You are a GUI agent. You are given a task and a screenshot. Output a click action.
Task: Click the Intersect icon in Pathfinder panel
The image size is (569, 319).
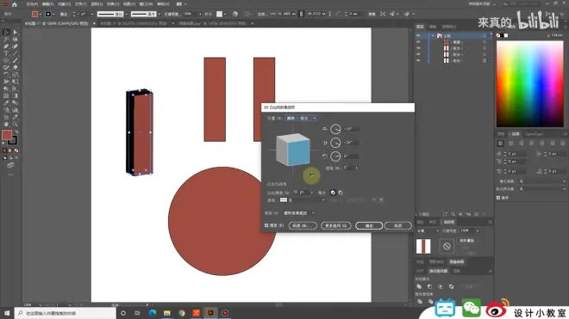tap(441, 286)
